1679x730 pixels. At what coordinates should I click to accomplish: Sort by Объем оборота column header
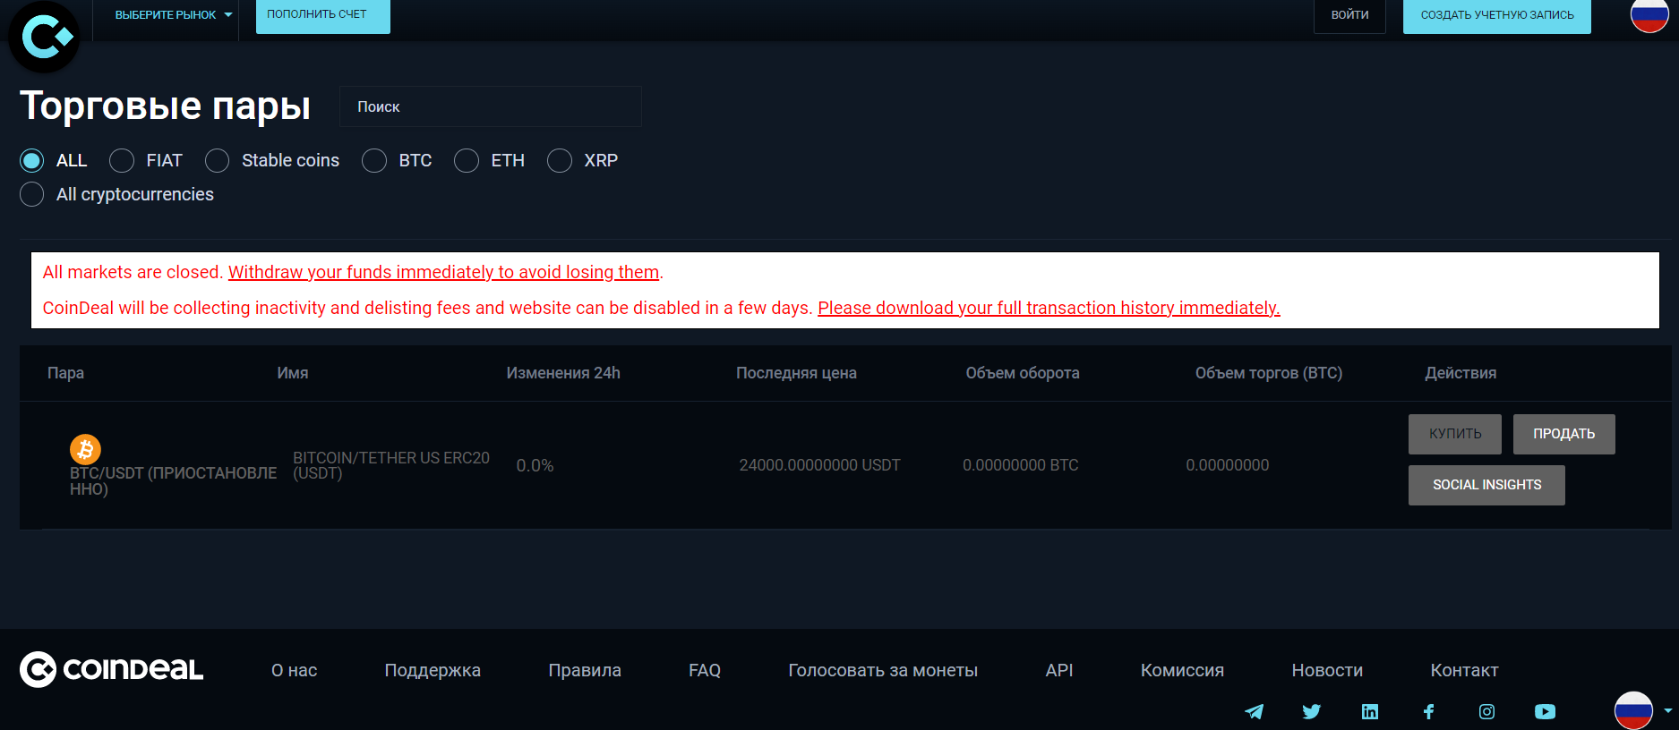point(1023,373)
